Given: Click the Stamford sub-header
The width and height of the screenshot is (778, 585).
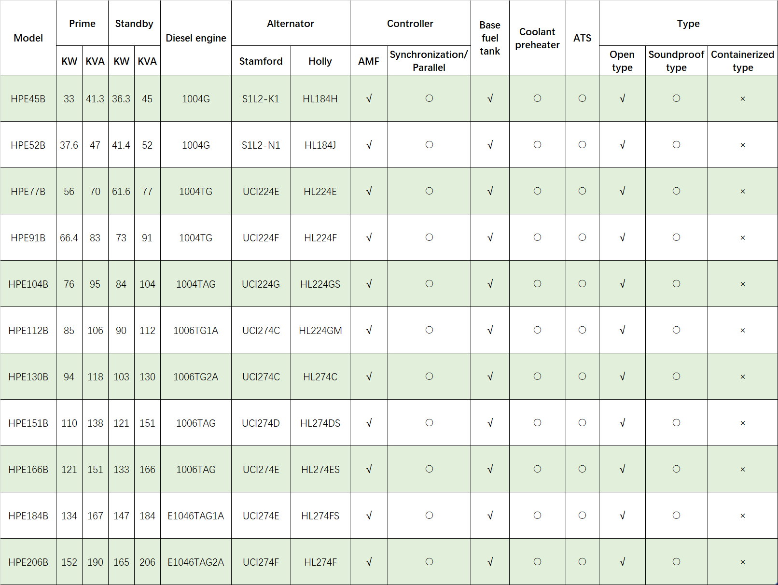Looking at the screenshot, I should pos(261,61).
